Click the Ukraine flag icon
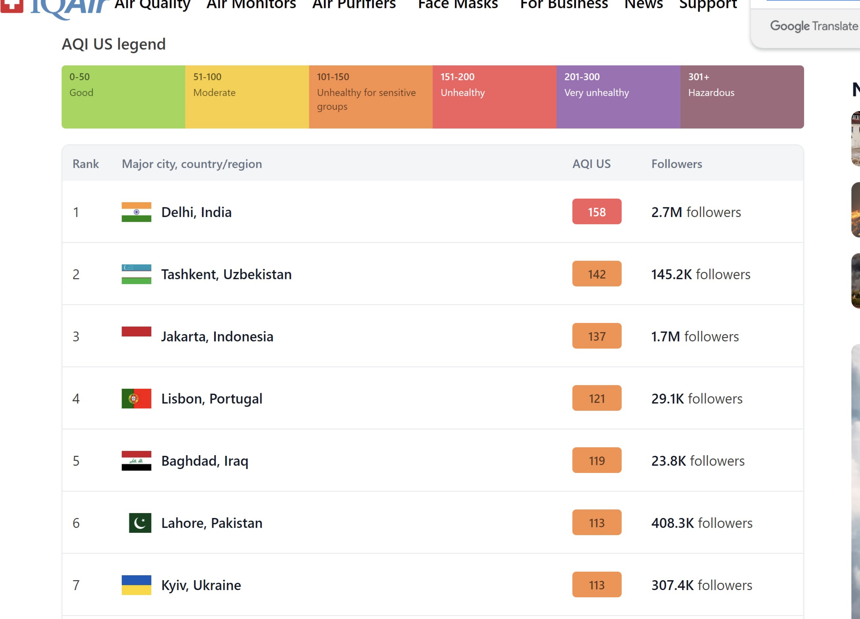This screenshot has width=860, height=619. tap(136, 585)
